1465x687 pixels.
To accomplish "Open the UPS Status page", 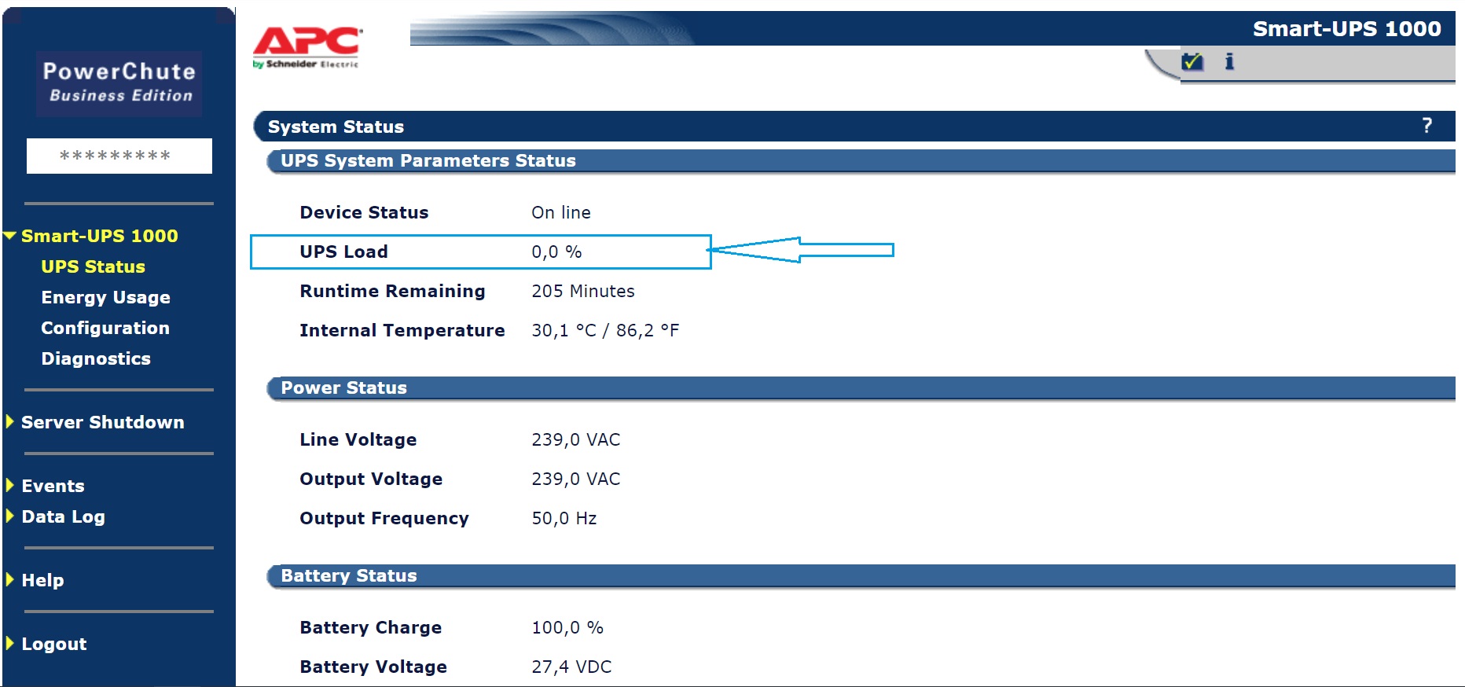I will (x=93, y=266).
